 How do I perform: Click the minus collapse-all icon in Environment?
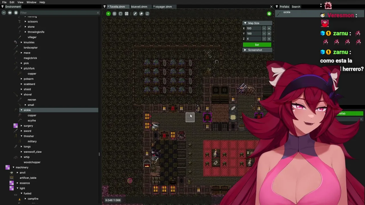(x=4, y=13)
